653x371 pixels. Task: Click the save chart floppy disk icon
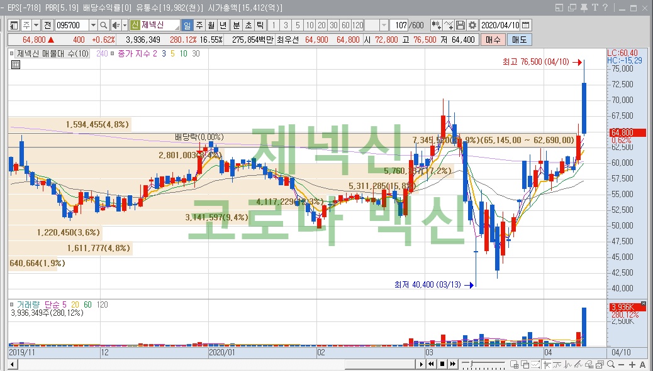point(460,25)
